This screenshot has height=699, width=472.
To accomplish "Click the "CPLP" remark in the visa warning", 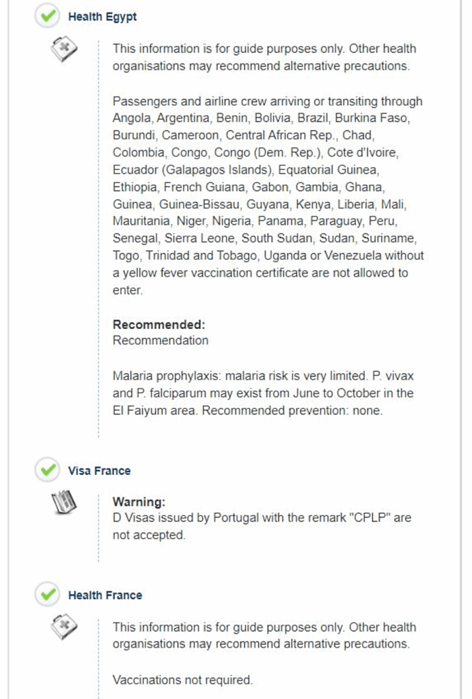I will (370, 518).
